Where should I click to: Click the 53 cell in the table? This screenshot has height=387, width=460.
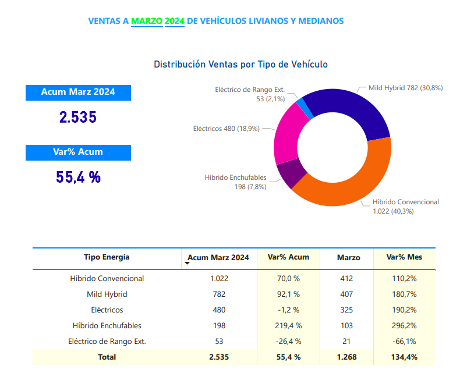219,342
